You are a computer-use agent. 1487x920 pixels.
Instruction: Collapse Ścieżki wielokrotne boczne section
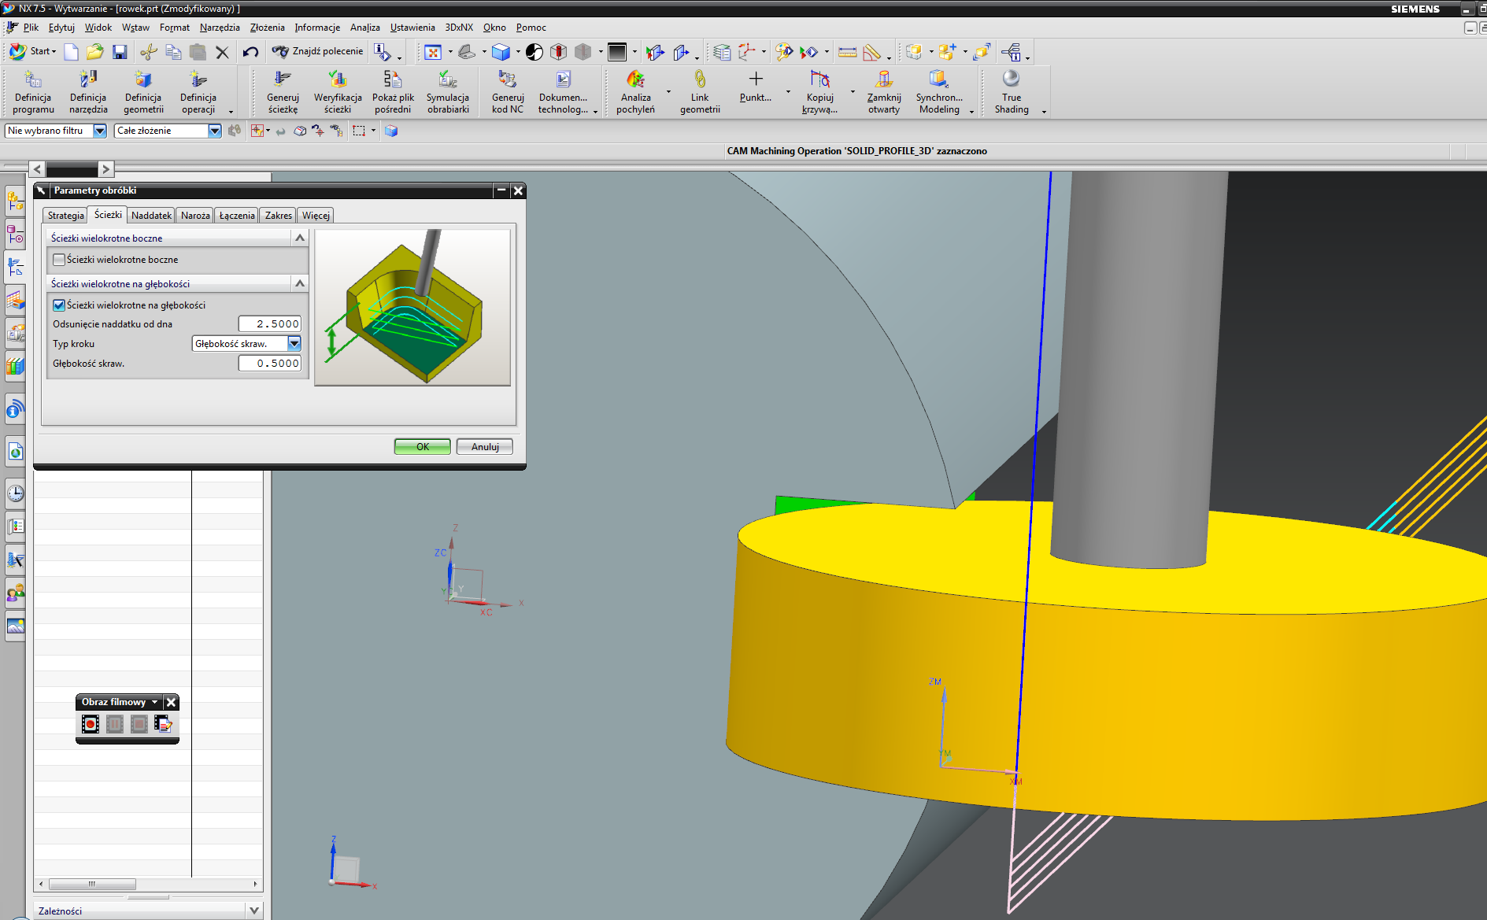(300, 238)
